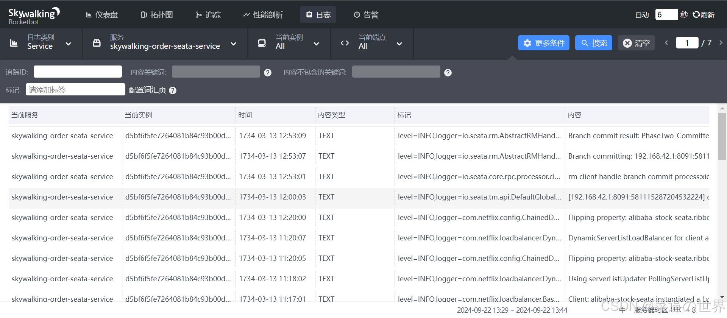The height and width of the screenshot is (318, 727).
Task: Click the 刷新 refresh button
Action: (x=704, y=15)
